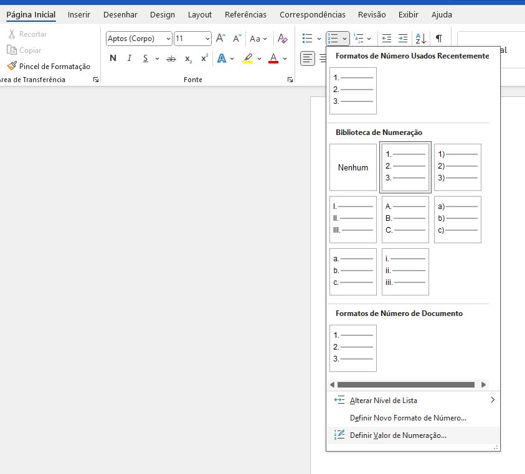Click the Alterar Nível de Lista icon
This screenshot has width=525, height=474.
click(339, 400)
